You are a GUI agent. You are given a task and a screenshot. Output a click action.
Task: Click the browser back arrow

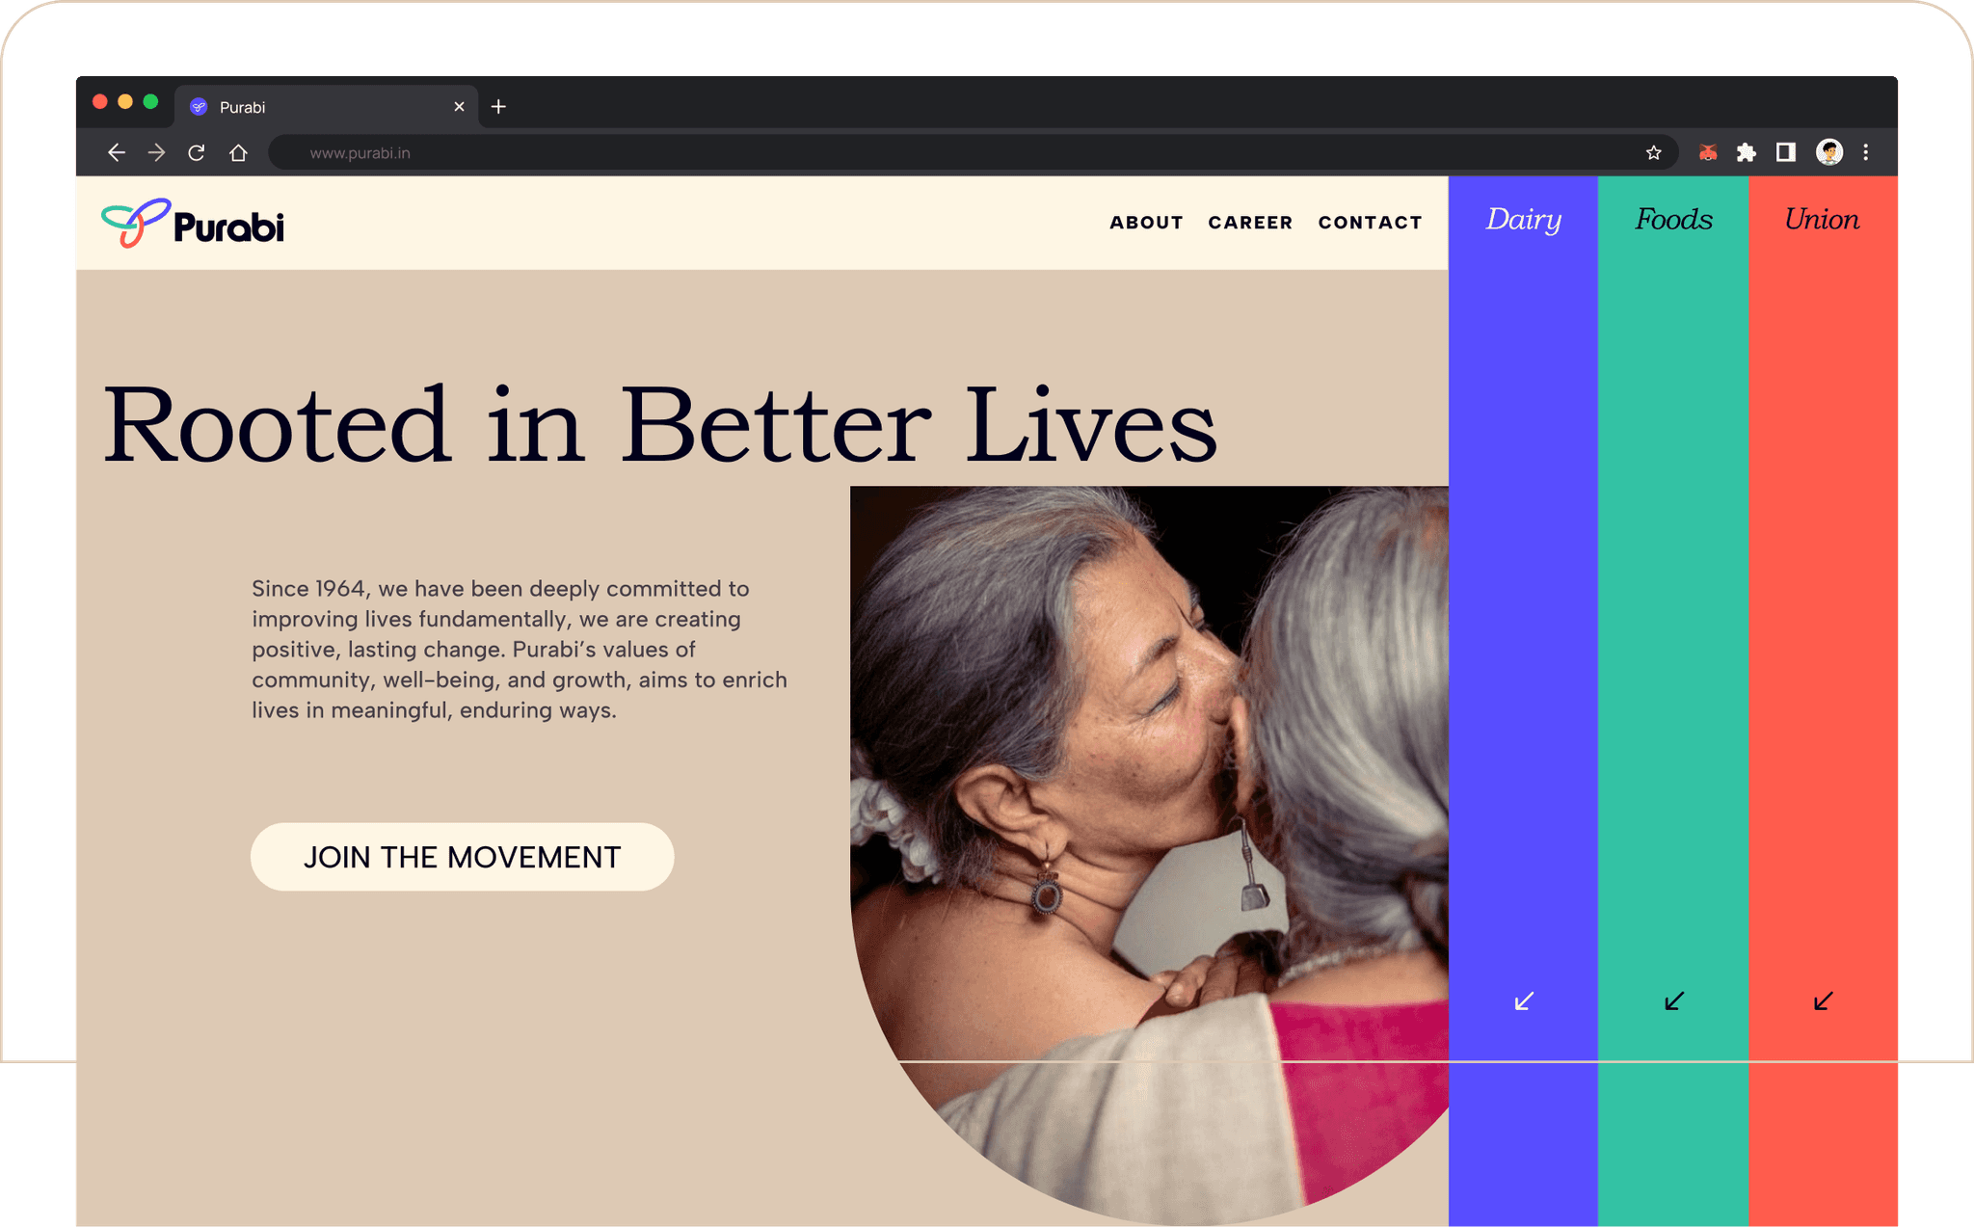(117, 152)
